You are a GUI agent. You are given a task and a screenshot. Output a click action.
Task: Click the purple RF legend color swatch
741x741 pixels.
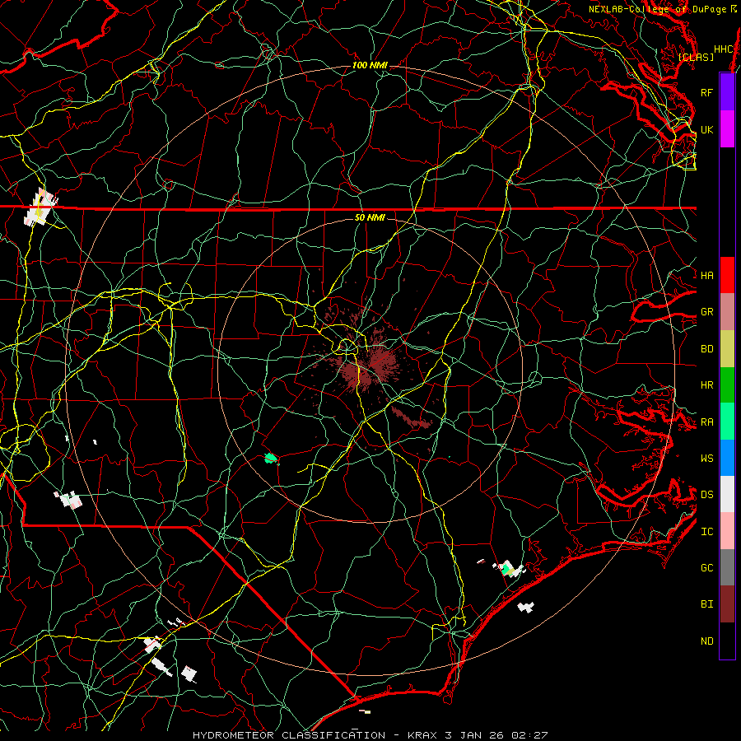727,92
